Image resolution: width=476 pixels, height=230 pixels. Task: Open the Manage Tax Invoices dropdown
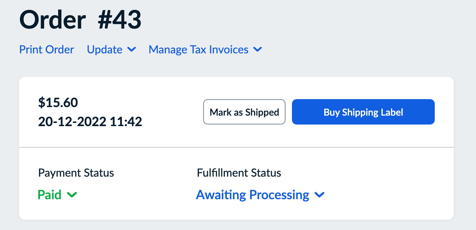coord(198,50)
